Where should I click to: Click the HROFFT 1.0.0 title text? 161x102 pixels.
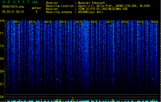(20, 2)
